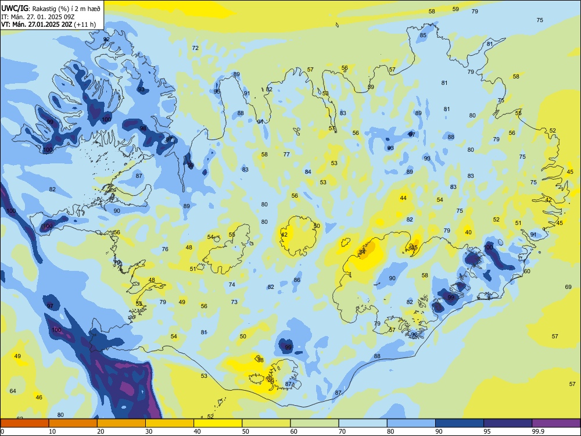This screenshot has height=436, width=581.
Task: Click the humidity value 76 on the map
Action: click(165, 249)
